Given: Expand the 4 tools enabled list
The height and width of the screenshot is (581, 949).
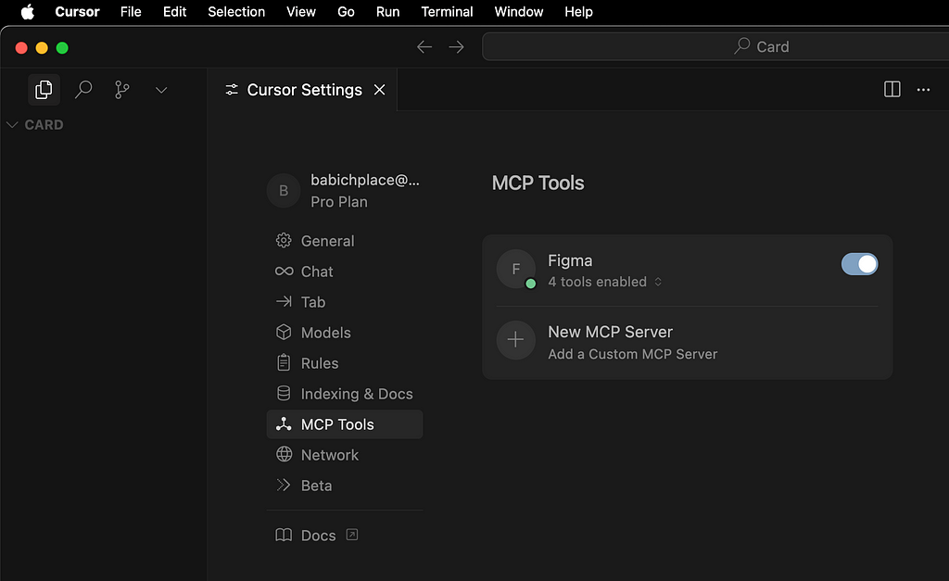Looking at the screenshot, I should pos(604,282).
